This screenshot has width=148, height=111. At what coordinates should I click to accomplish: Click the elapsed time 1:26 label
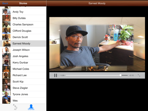62,75
